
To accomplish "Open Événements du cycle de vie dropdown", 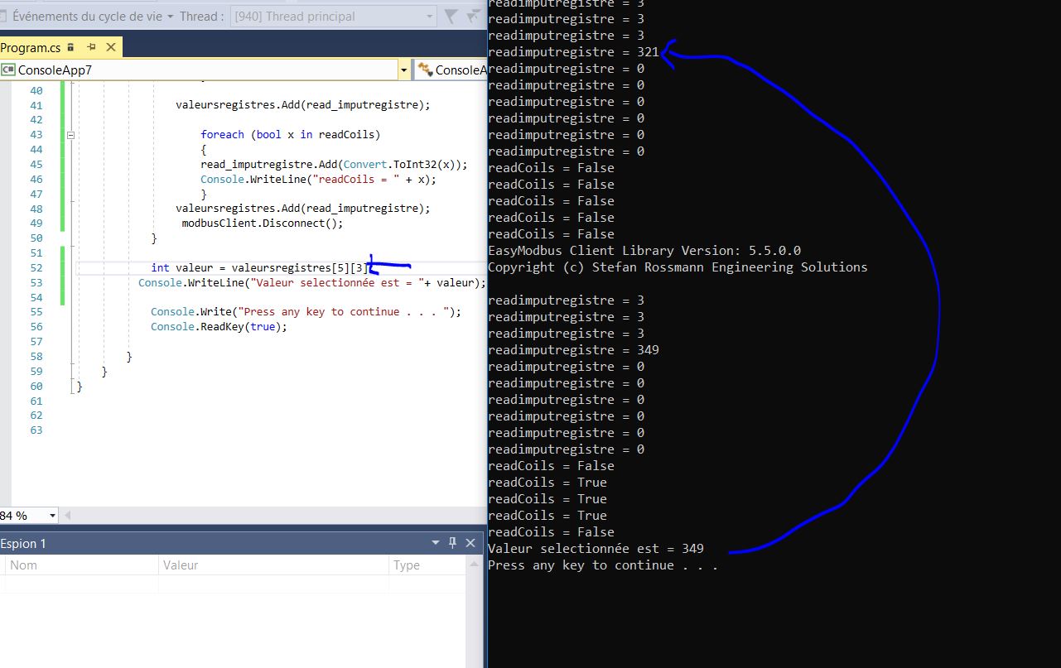I will point(94,16).
